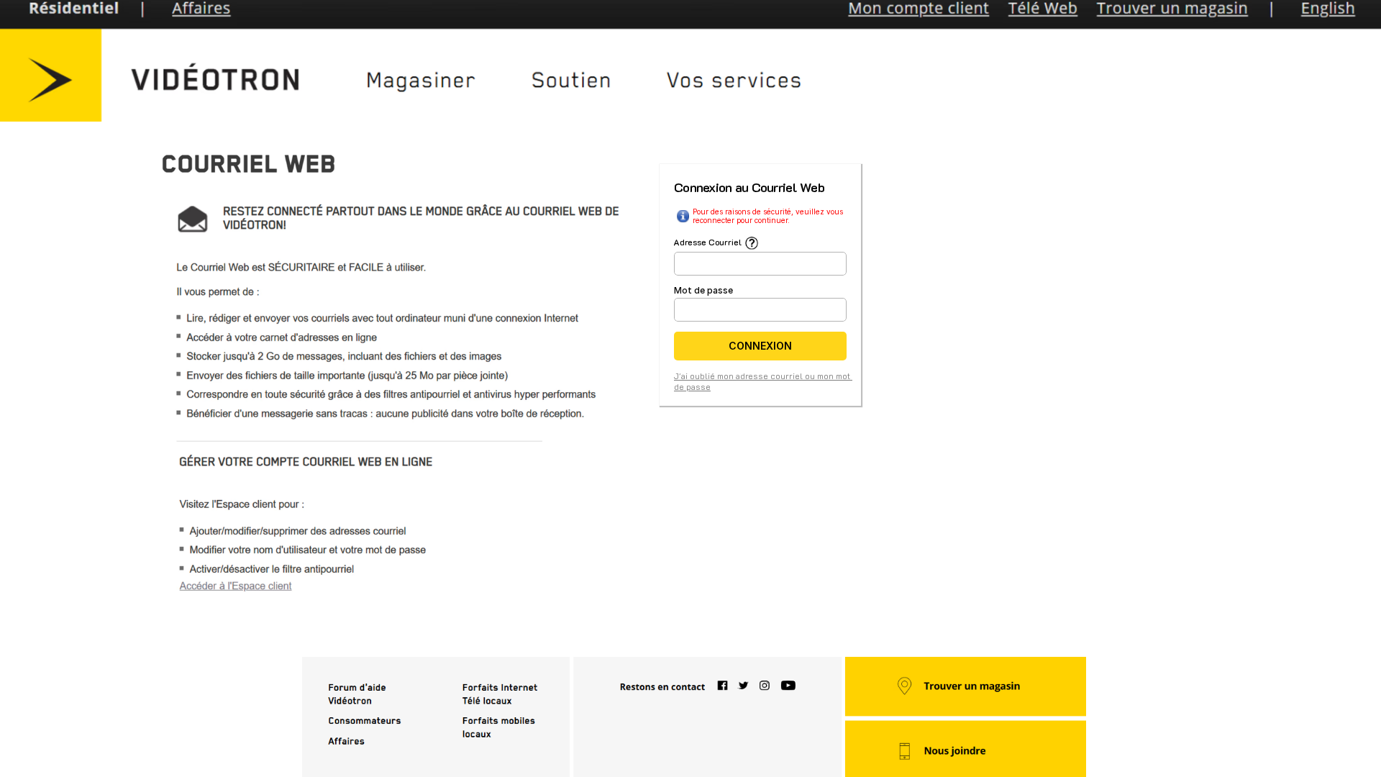Follow the Accéder à l'Espace client link
Image resolution: width=1381 pixels, height=777 pixels.
tap(235, 586)
